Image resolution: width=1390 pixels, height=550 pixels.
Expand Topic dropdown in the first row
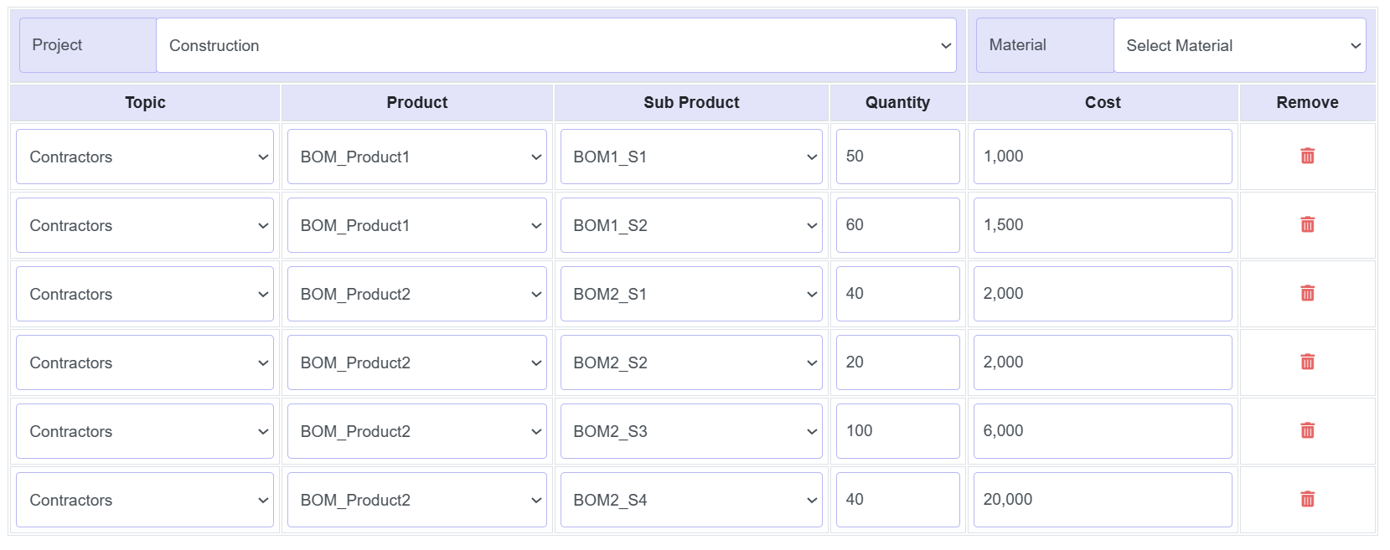(145, 157)
